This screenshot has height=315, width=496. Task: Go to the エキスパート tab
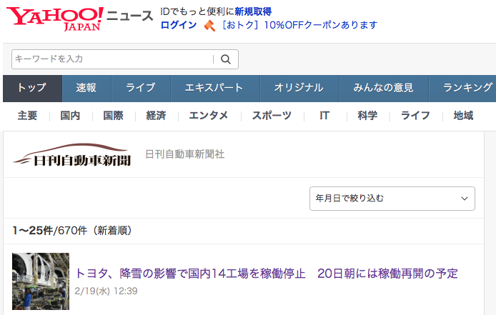[214, 88]
